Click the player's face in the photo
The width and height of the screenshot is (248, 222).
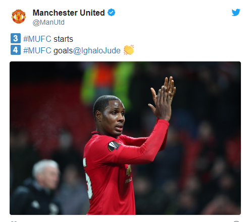point(114,119)
